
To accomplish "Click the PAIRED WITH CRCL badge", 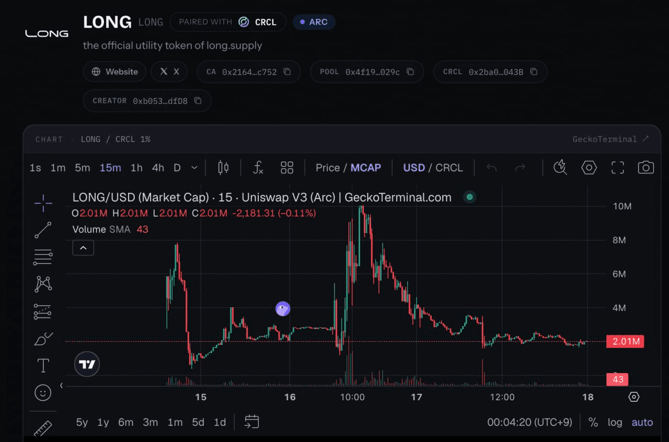I will (x=228, y=22).
